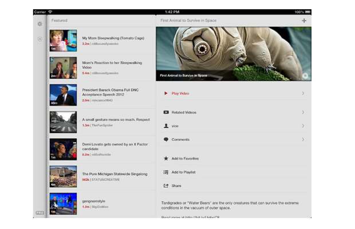The width and height of the screenshot is (355, 229).
Task: Click the large tardigrade video preview image
Action: click(234, 54)
